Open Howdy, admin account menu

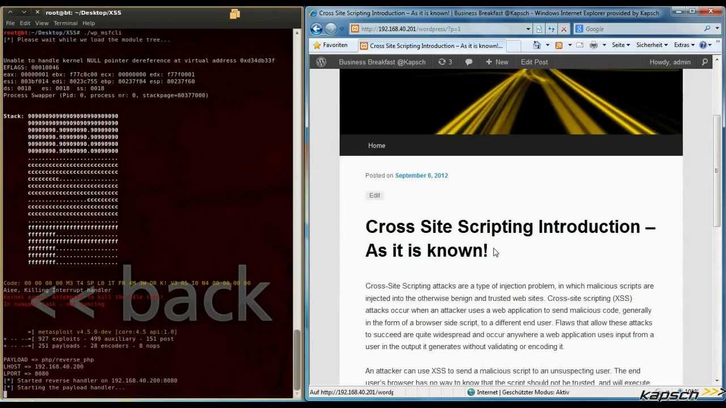pyautogui.click(x=670, y=62)
